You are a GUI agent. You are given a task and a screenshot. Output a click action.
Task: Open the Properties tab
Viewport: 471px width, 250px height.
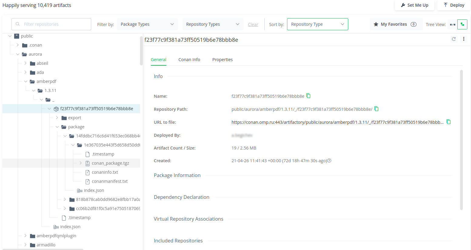click(x=222, y=60)
